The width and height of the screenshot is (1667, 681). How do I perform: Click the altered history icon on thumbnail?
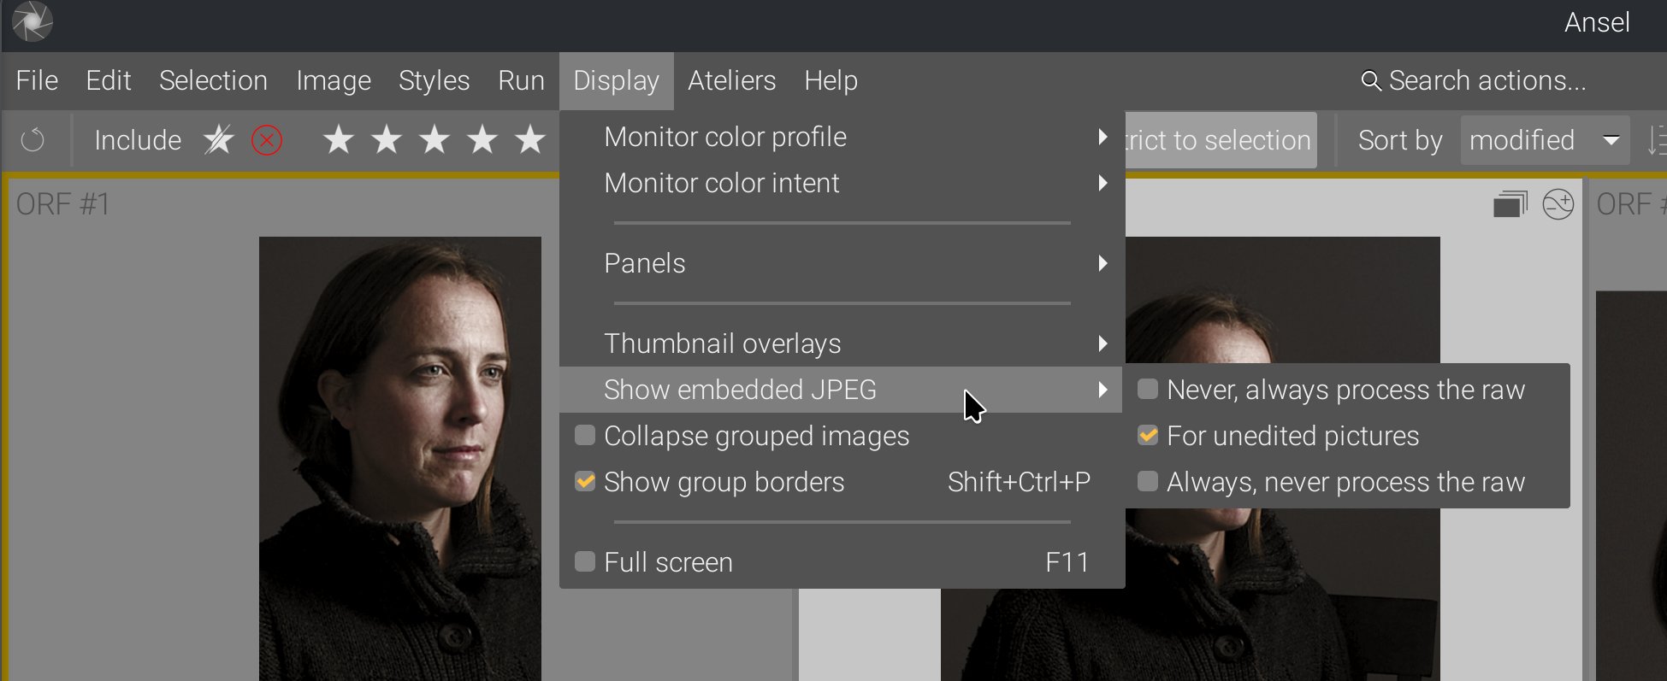pos(1558,205)
